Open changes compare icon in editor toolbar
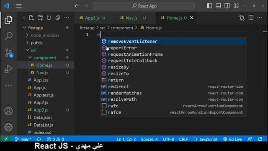 [x=242, y=18]
